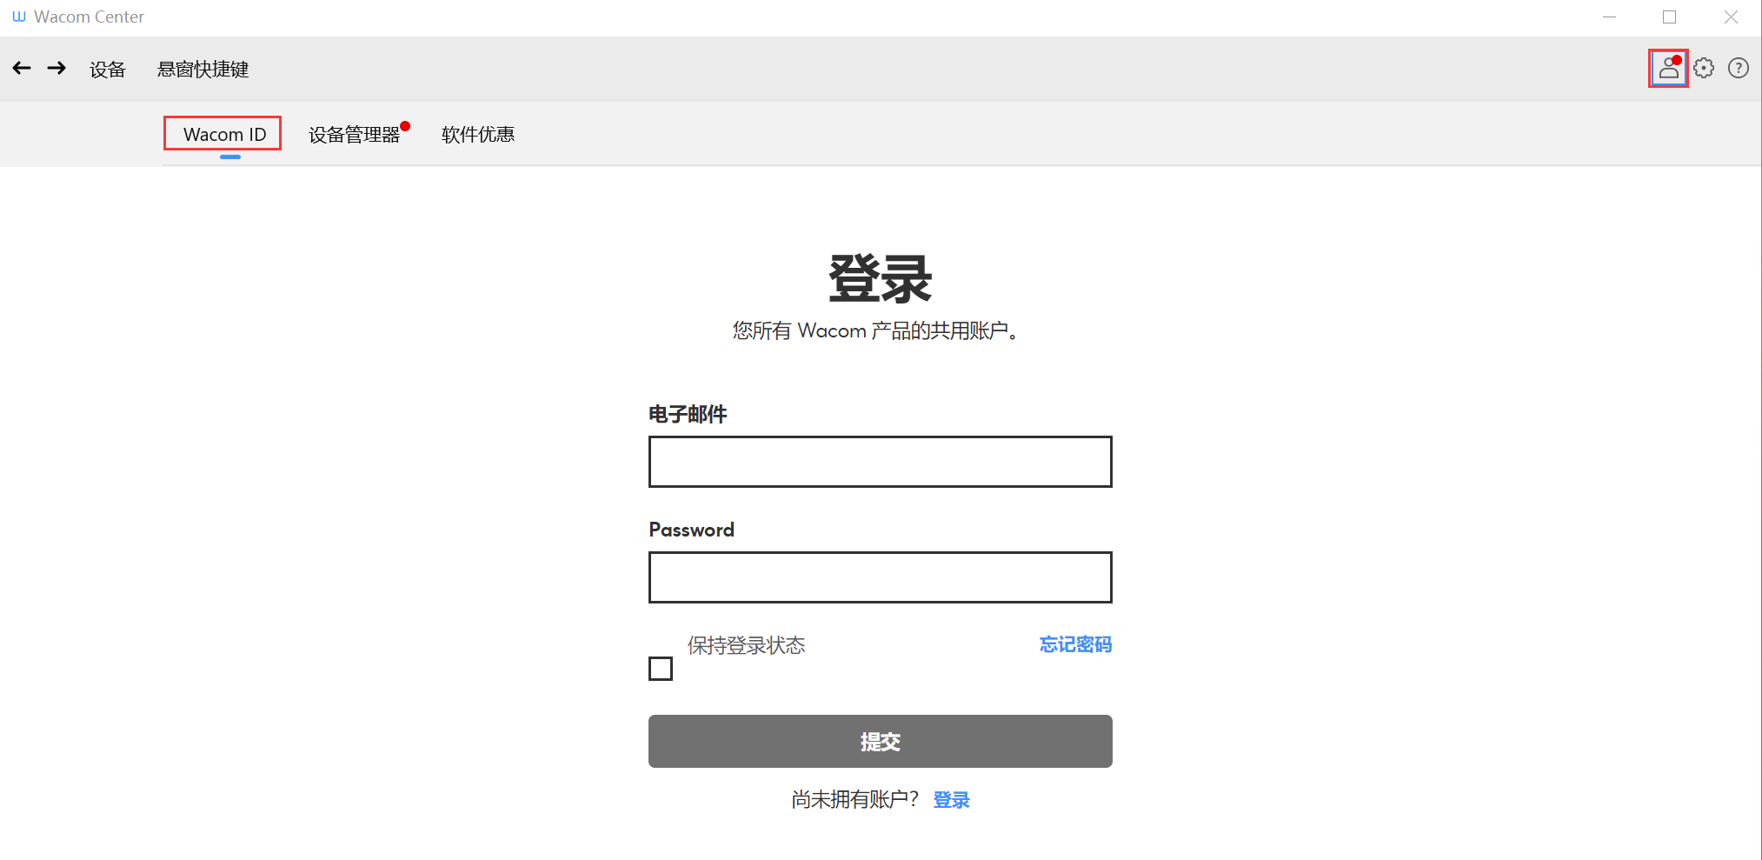Click the 保持登录状态 label text
This screenshot has height=860, width=1762.
746,645
